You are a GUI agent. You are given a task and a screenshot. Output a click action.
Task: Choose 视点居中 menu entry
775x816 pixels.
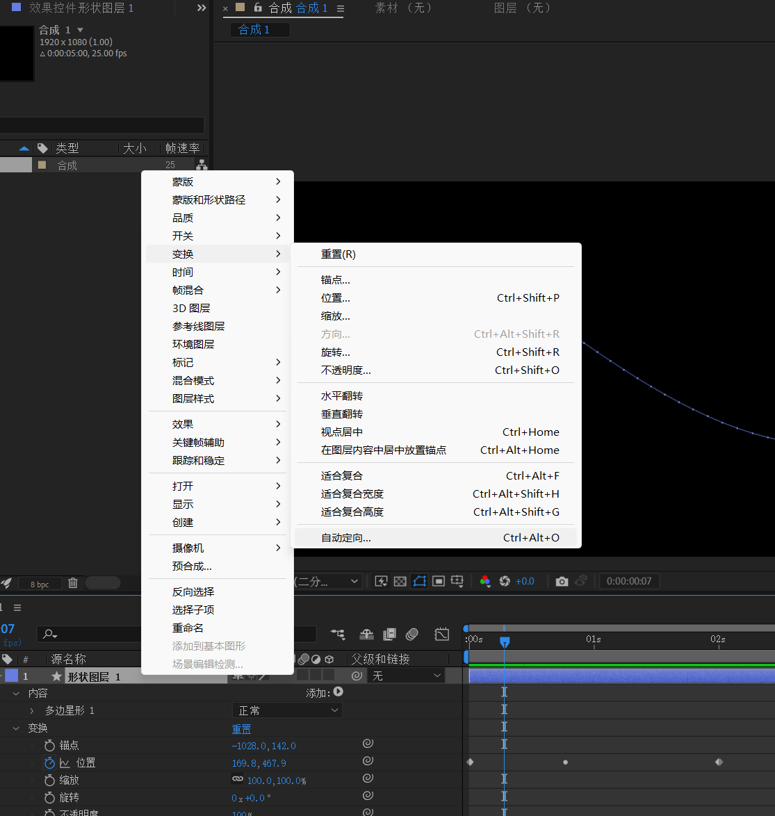point(435,432)
